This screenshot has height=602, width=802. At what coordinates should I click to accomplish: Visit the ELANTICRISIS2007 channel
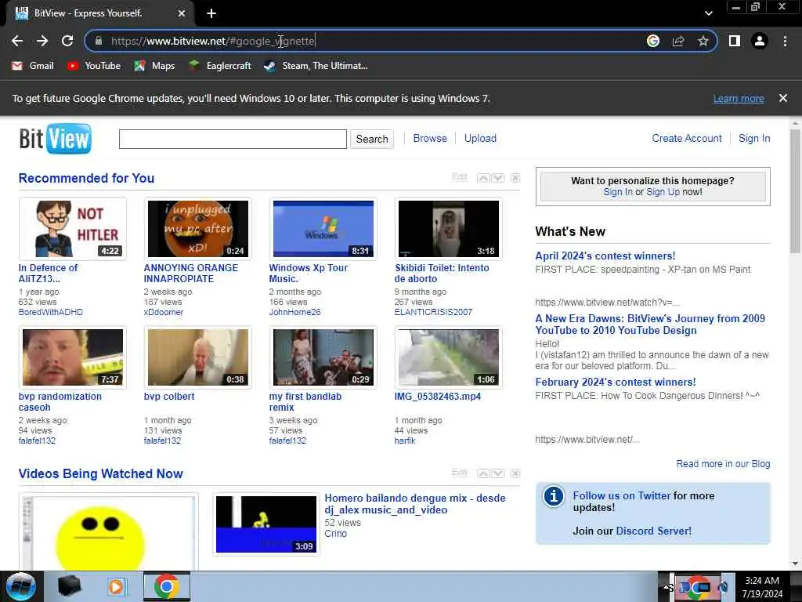tap(433, 312)
